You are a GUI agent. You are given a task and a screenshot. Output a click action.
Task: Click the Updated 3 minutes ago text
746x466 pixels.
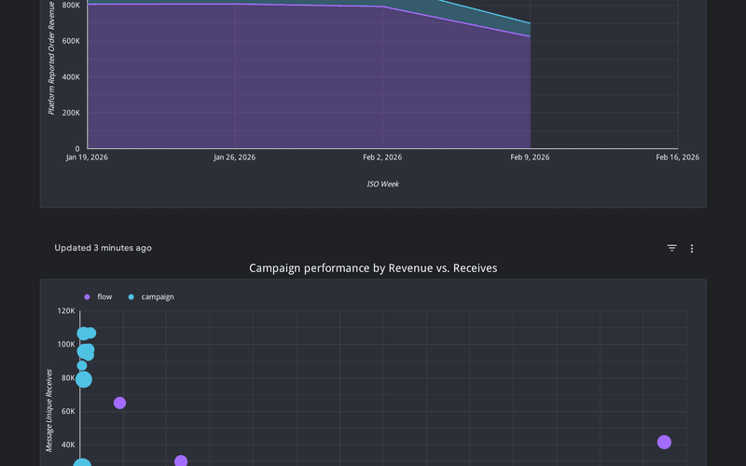point(103,248)
